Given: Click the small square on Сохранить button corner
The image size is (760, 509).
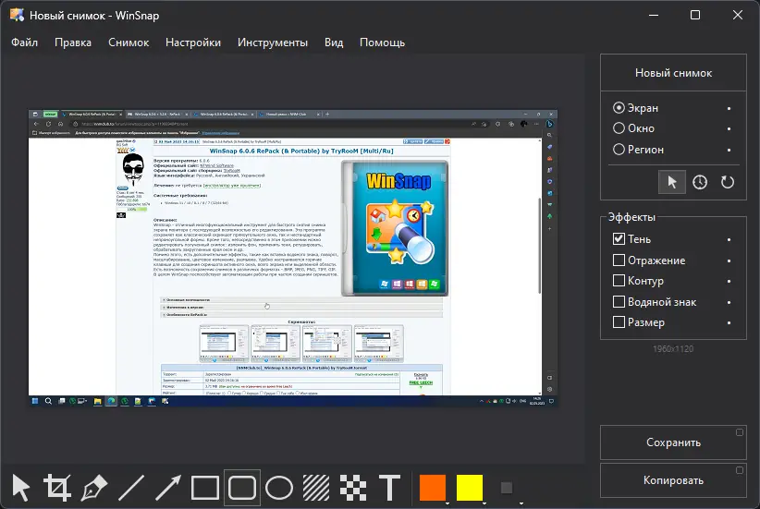Looking at the screenshot, I should tap(739, 432).
